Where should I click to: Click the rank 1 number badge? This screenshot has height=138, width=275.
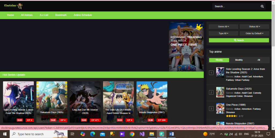pyautogui.click(x=211, y=73)
